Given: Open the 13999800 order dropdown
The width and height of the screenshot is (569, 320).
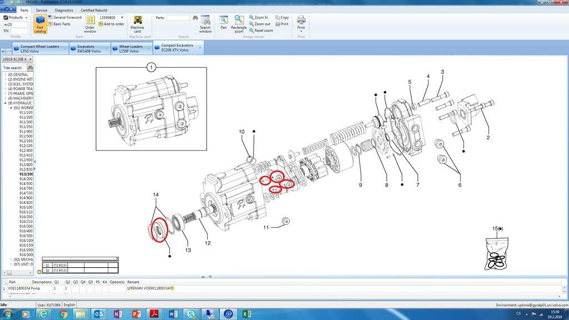Looking at the screenshot, I should coord(122,17).
